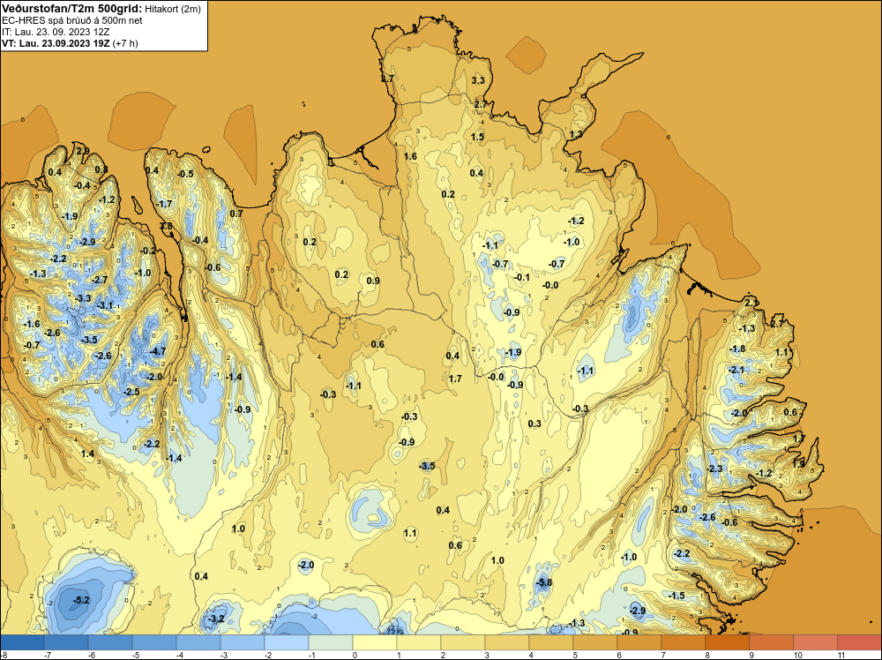
Task: Click the "-1.8" temperature value
Action: pos(737,349)
